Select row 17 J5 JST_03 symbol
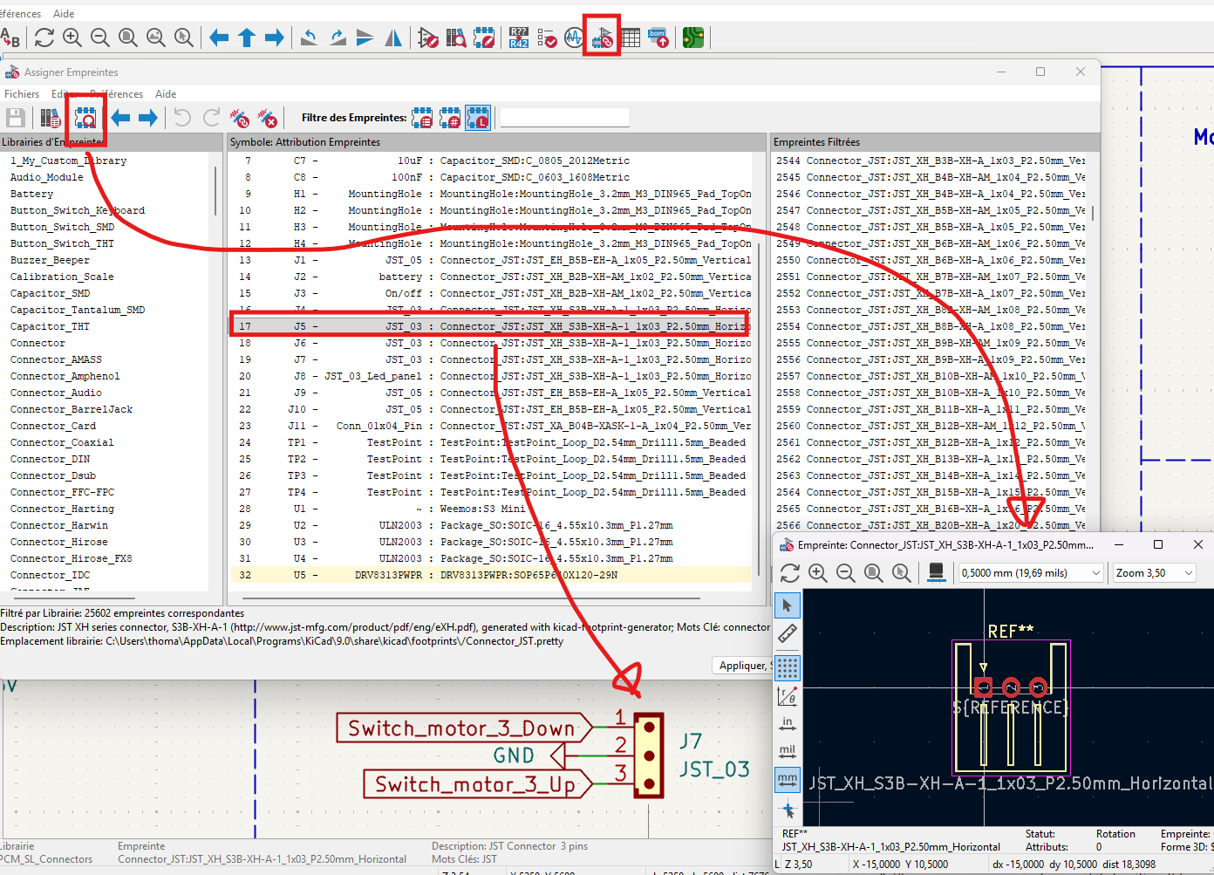This screenshot has height=875, width=1214. pyautogui.click(x=490, y=326)
